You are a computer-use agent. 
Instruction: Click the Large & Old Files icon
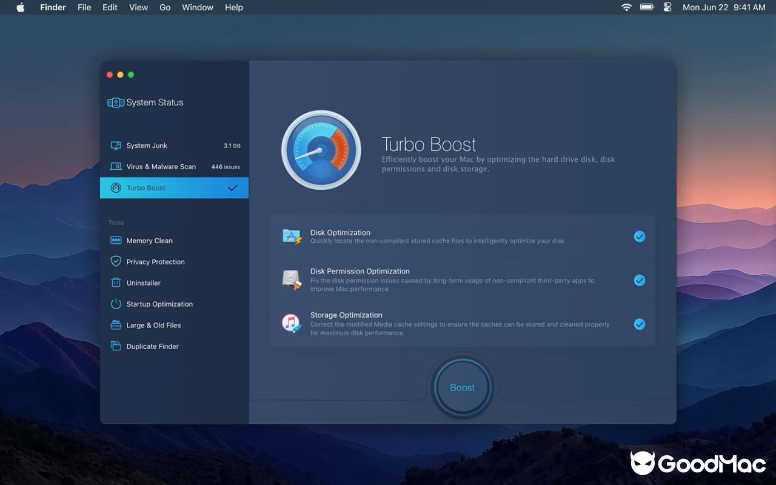point(116,325)
